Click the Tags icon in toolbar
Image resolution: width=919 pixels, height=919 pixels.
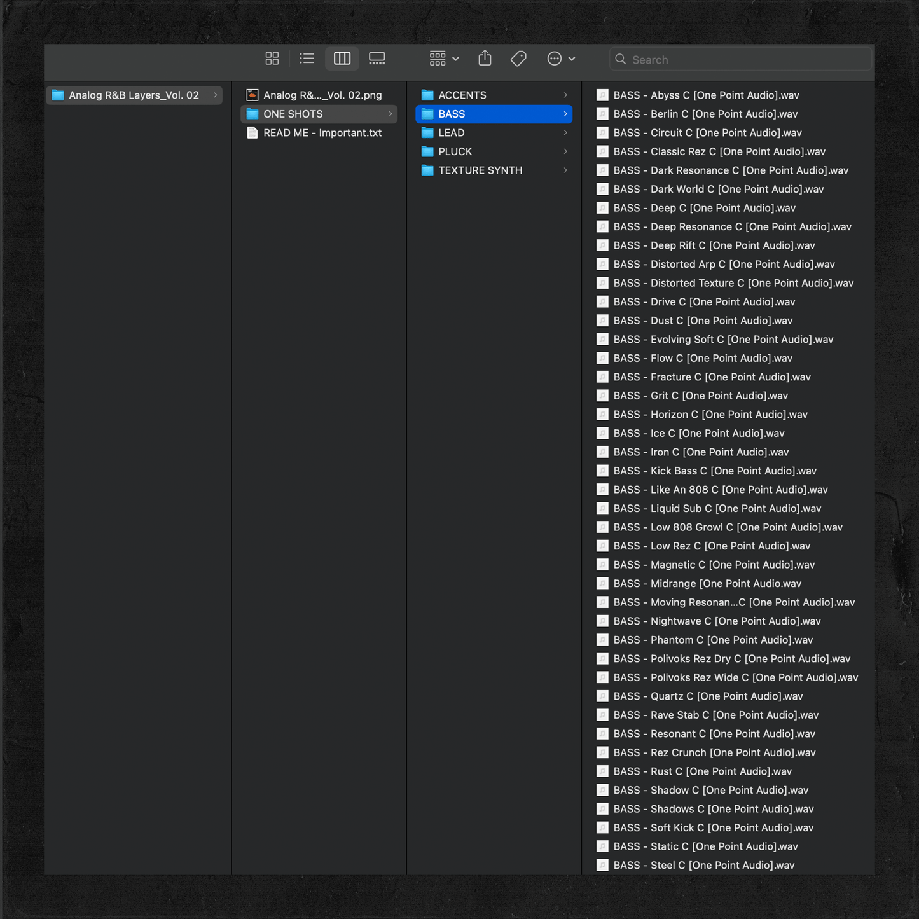[518, 59]
